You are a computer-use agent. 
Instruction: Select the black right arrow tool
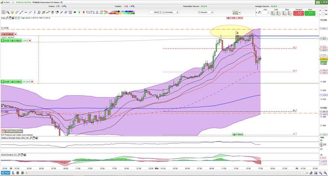[x=75, y=13]
